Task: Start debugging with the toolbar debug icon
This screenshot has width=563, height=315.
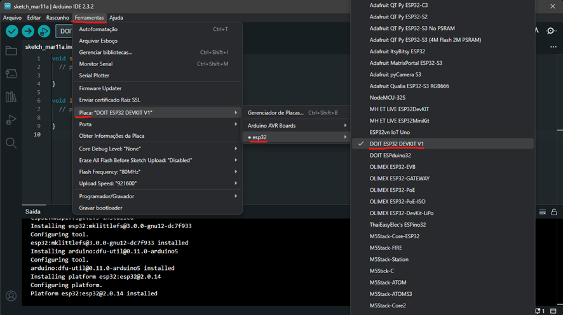Action: click(x=44, y=31)
